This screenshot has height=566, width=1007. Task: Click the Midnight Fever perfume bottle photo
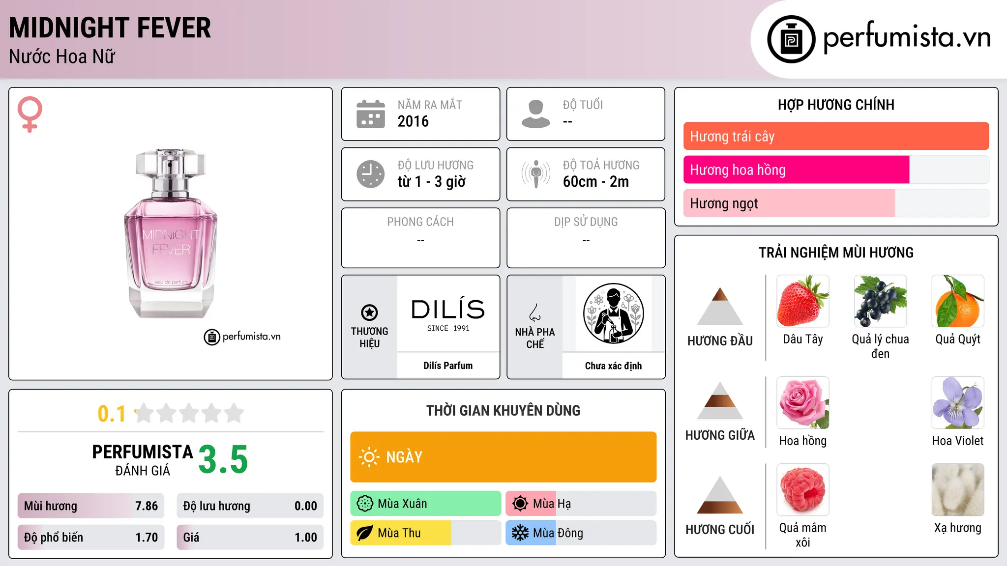(171, 233)
